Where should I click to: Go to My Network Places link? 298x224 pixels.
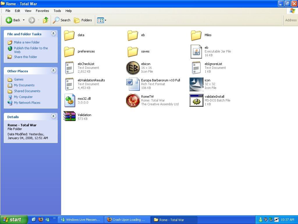27,103
